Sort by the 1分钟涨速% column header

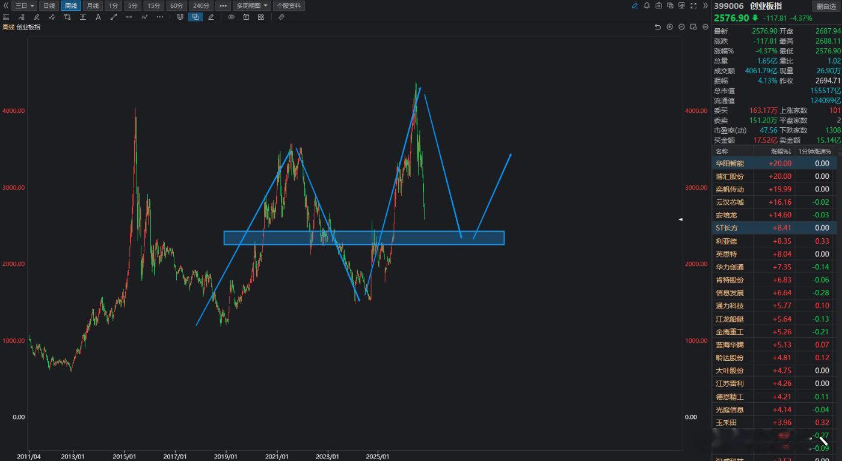pyautogui.click(x=814, y=151)
